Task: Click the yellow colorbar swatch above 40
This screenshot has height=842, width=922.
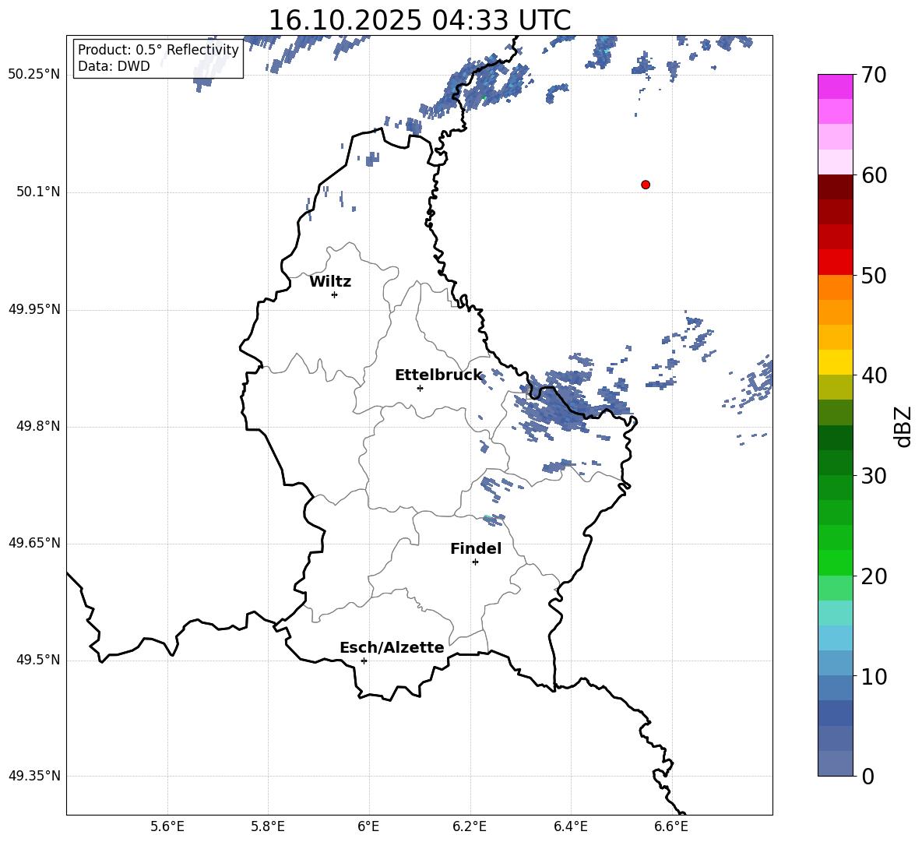Action: tap(836, 362)
